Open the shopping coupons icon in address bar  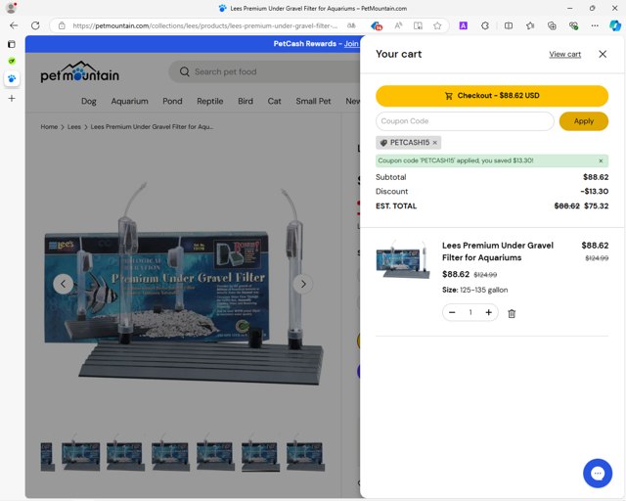(x=377, y=26)
